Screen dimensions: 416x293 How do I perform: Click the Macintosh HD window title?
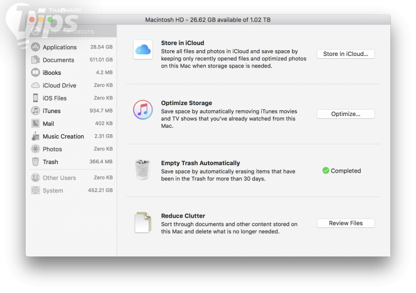click(x=208, y=20)
